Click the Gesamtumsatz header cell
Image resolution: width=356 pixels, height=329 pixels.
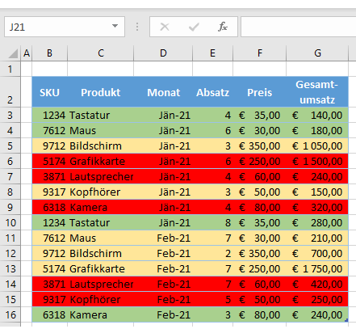coord(317,92)
